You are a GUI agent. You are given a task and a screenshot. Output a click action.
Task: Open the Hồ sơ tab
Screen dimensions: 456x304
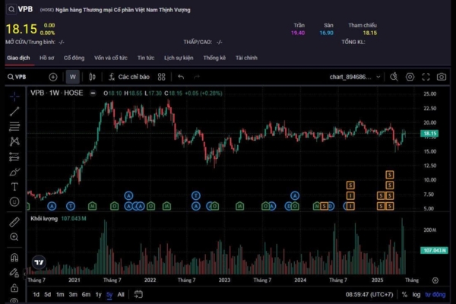click(47, 58)
